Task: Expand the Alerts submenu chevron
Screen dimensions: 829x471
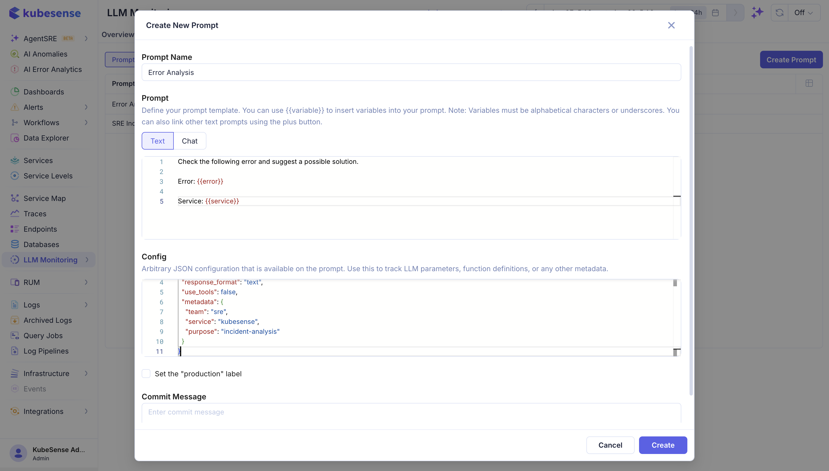Action: [86, 107]
